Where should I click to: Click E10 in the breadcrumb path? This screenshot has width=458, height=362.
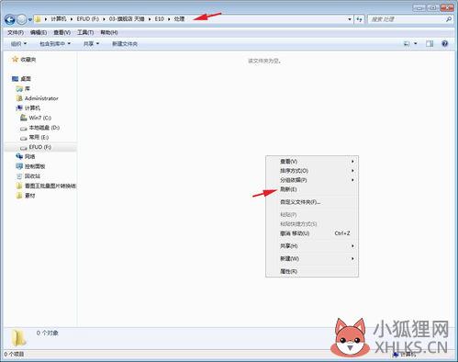click(159, 19)
